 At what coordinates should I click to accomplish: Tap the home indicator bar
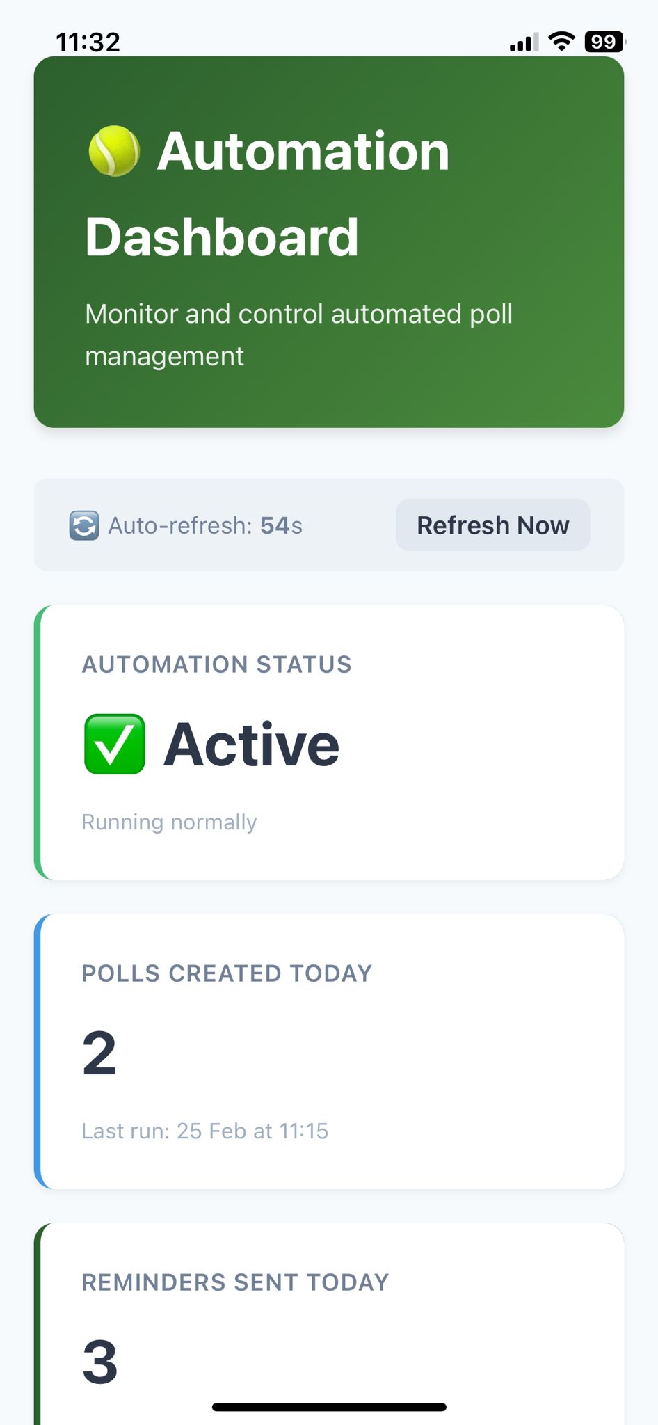coord(329,1407)
